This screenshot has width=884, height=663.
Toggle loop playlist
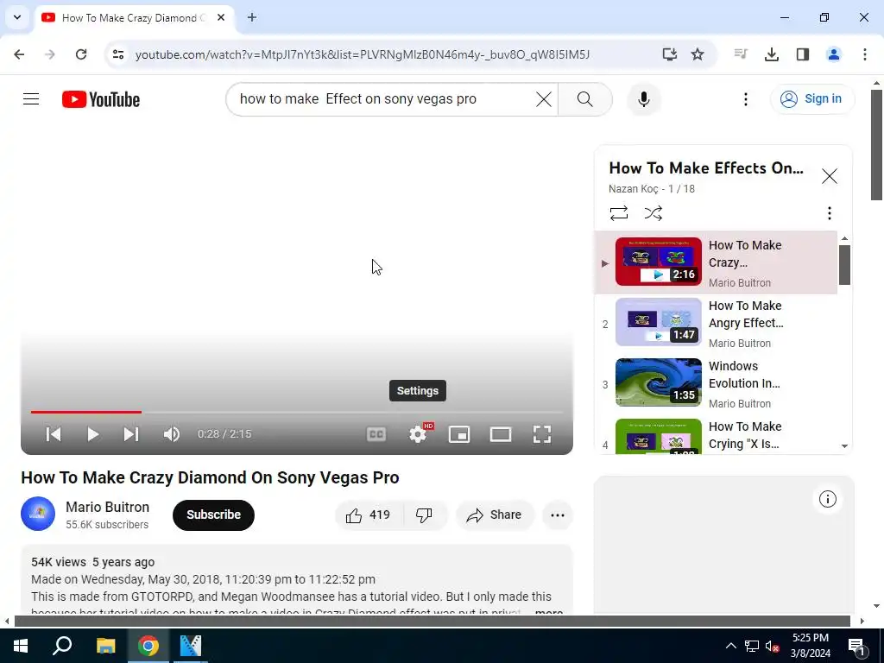[x=618, y=213]
